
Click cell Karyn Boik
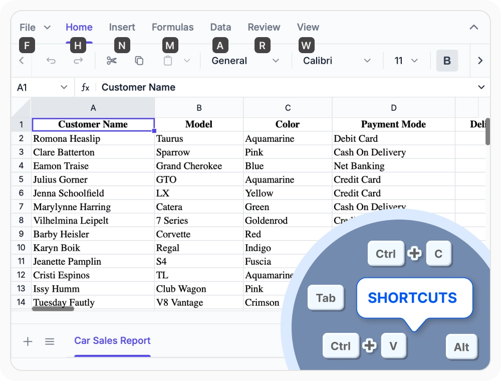[93, 248]
